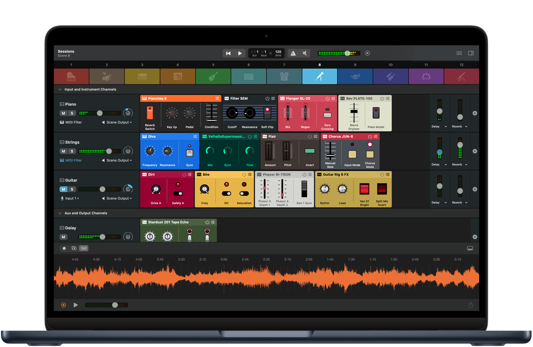
Task: Click the master volume slider knob in top bar
Action: coord(347,53)
